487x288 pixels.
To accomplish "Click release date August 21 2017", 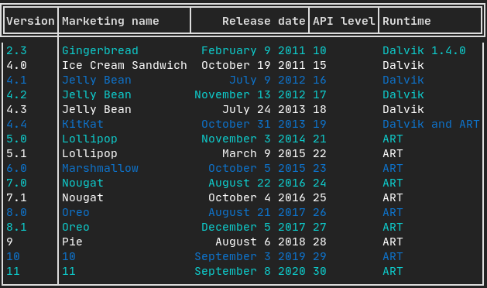I will point(257,212).
